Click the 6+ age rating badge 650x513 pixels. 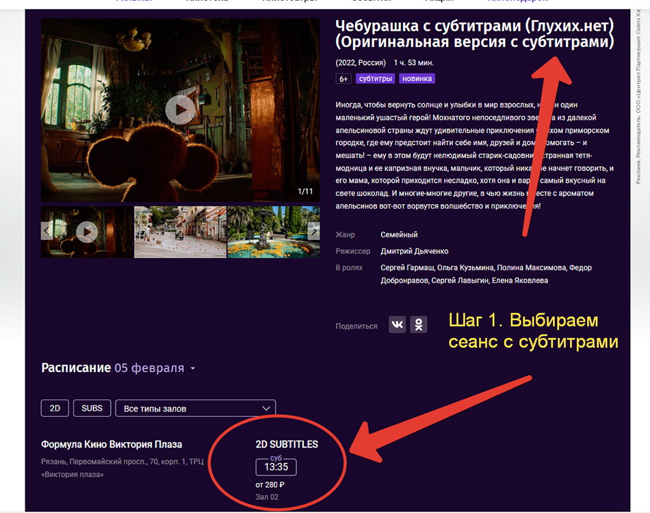pos(343,79)
